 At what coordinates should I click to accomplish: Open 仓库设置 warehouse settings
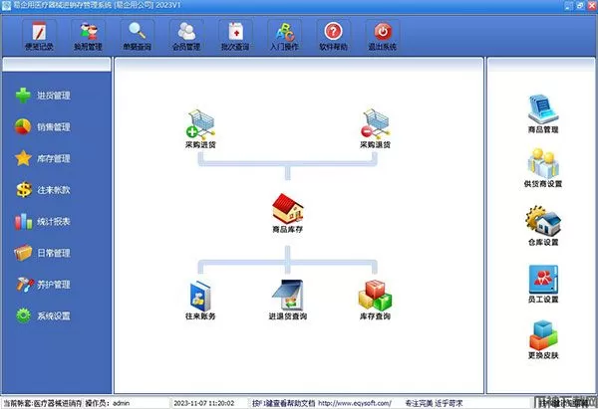point(543,226)
